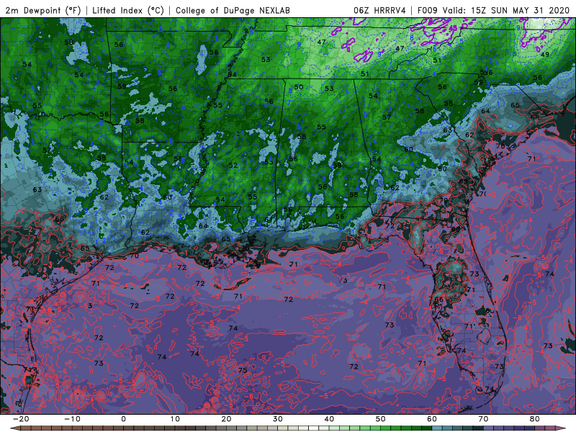Click the 80 label on the color scale
This screenshot has height=432, width=576.
(535, 419)
